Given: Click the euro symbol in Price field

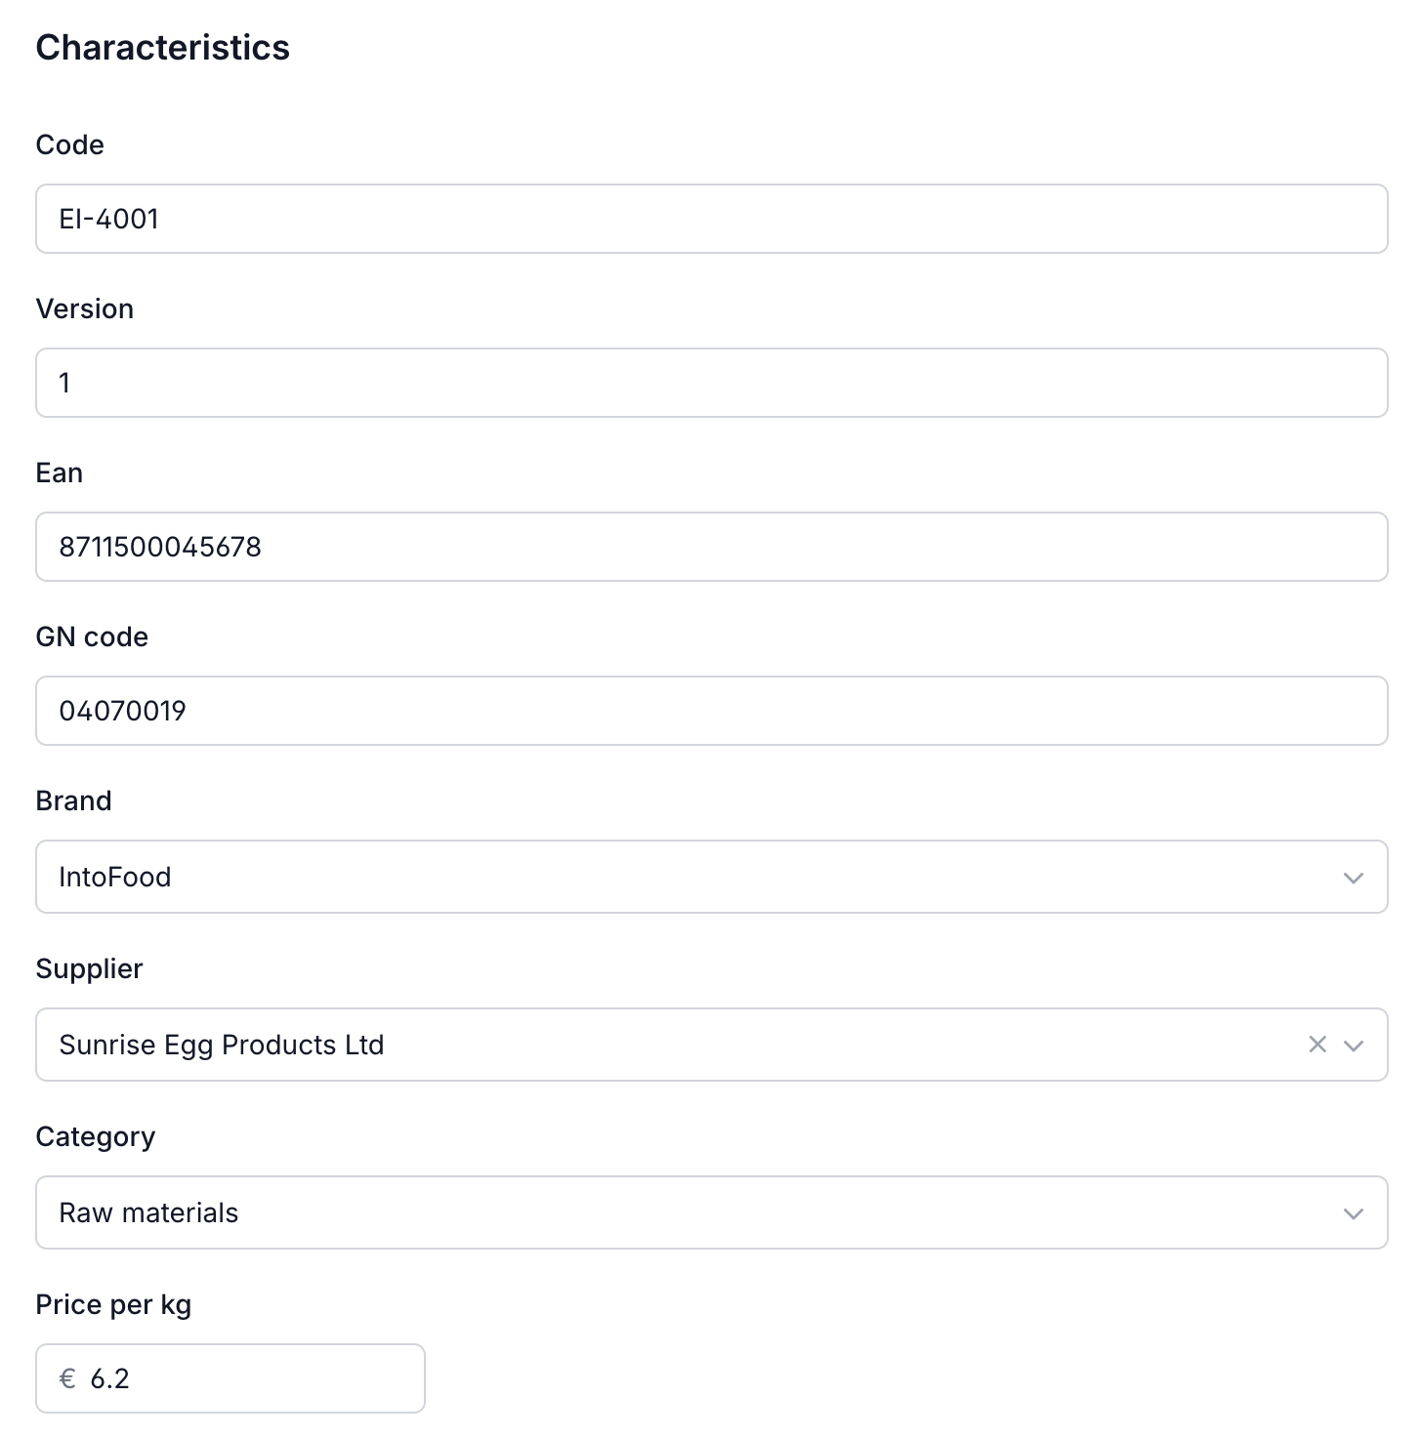Looking at the screenshot, I should coord(66,1377).
